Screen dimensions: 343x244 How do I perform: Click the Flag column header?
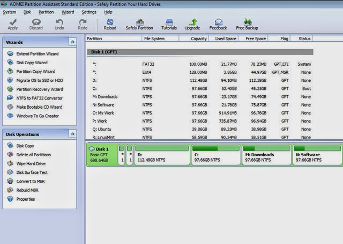(x=279, y=39)
